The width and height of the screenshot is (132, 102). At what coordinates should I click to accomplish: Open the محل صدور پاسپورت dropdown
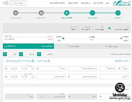[x=82, y=76]
